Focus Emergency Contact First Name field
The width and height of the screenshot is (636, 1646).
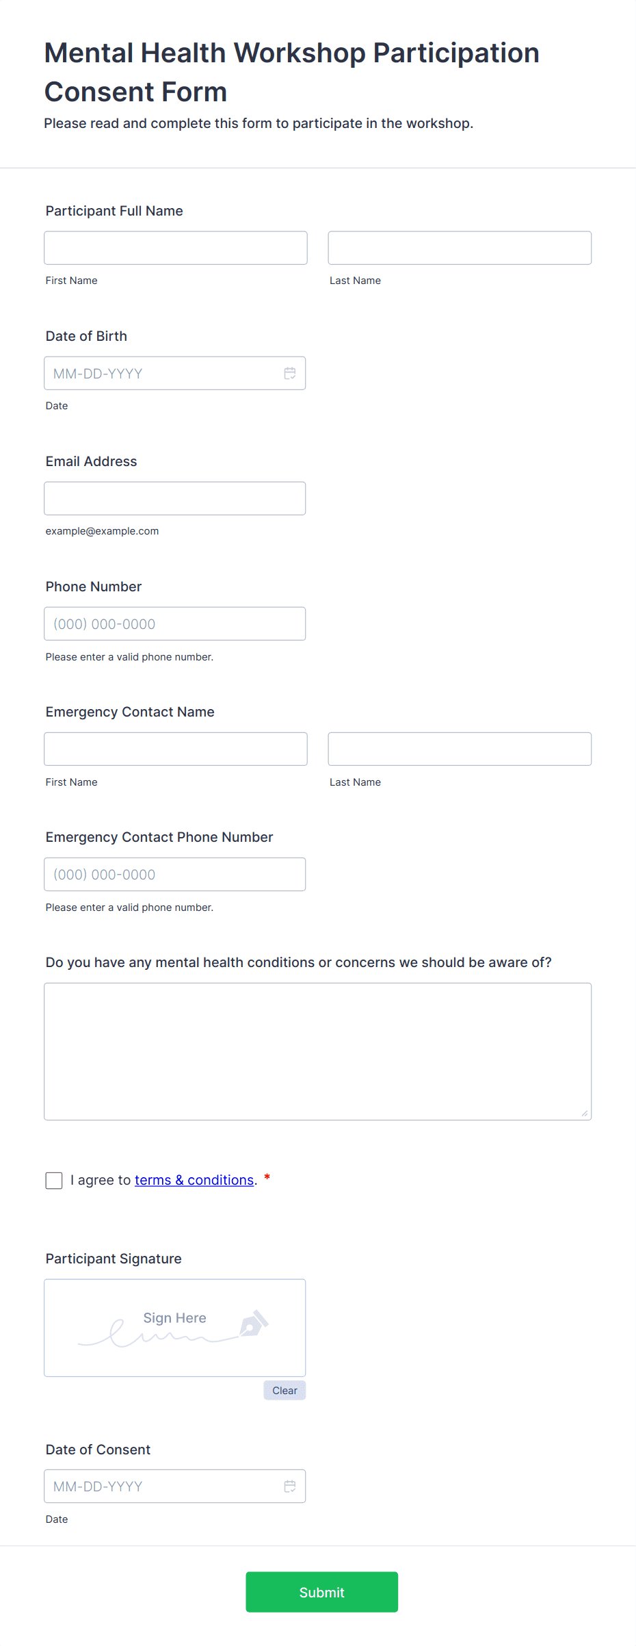[x=176, y=749]
